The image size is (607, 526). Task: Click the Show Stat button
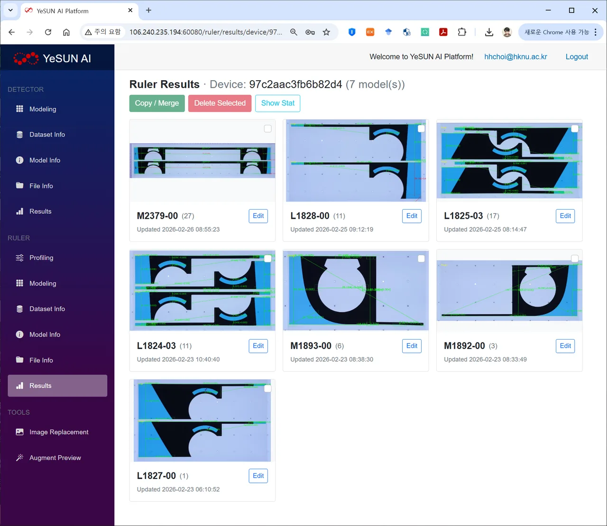tap(278, 103)
